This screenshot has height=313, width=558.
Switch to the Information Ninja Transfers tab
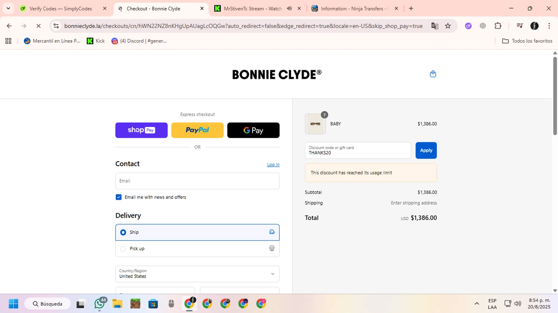click(x=354, y=9)
